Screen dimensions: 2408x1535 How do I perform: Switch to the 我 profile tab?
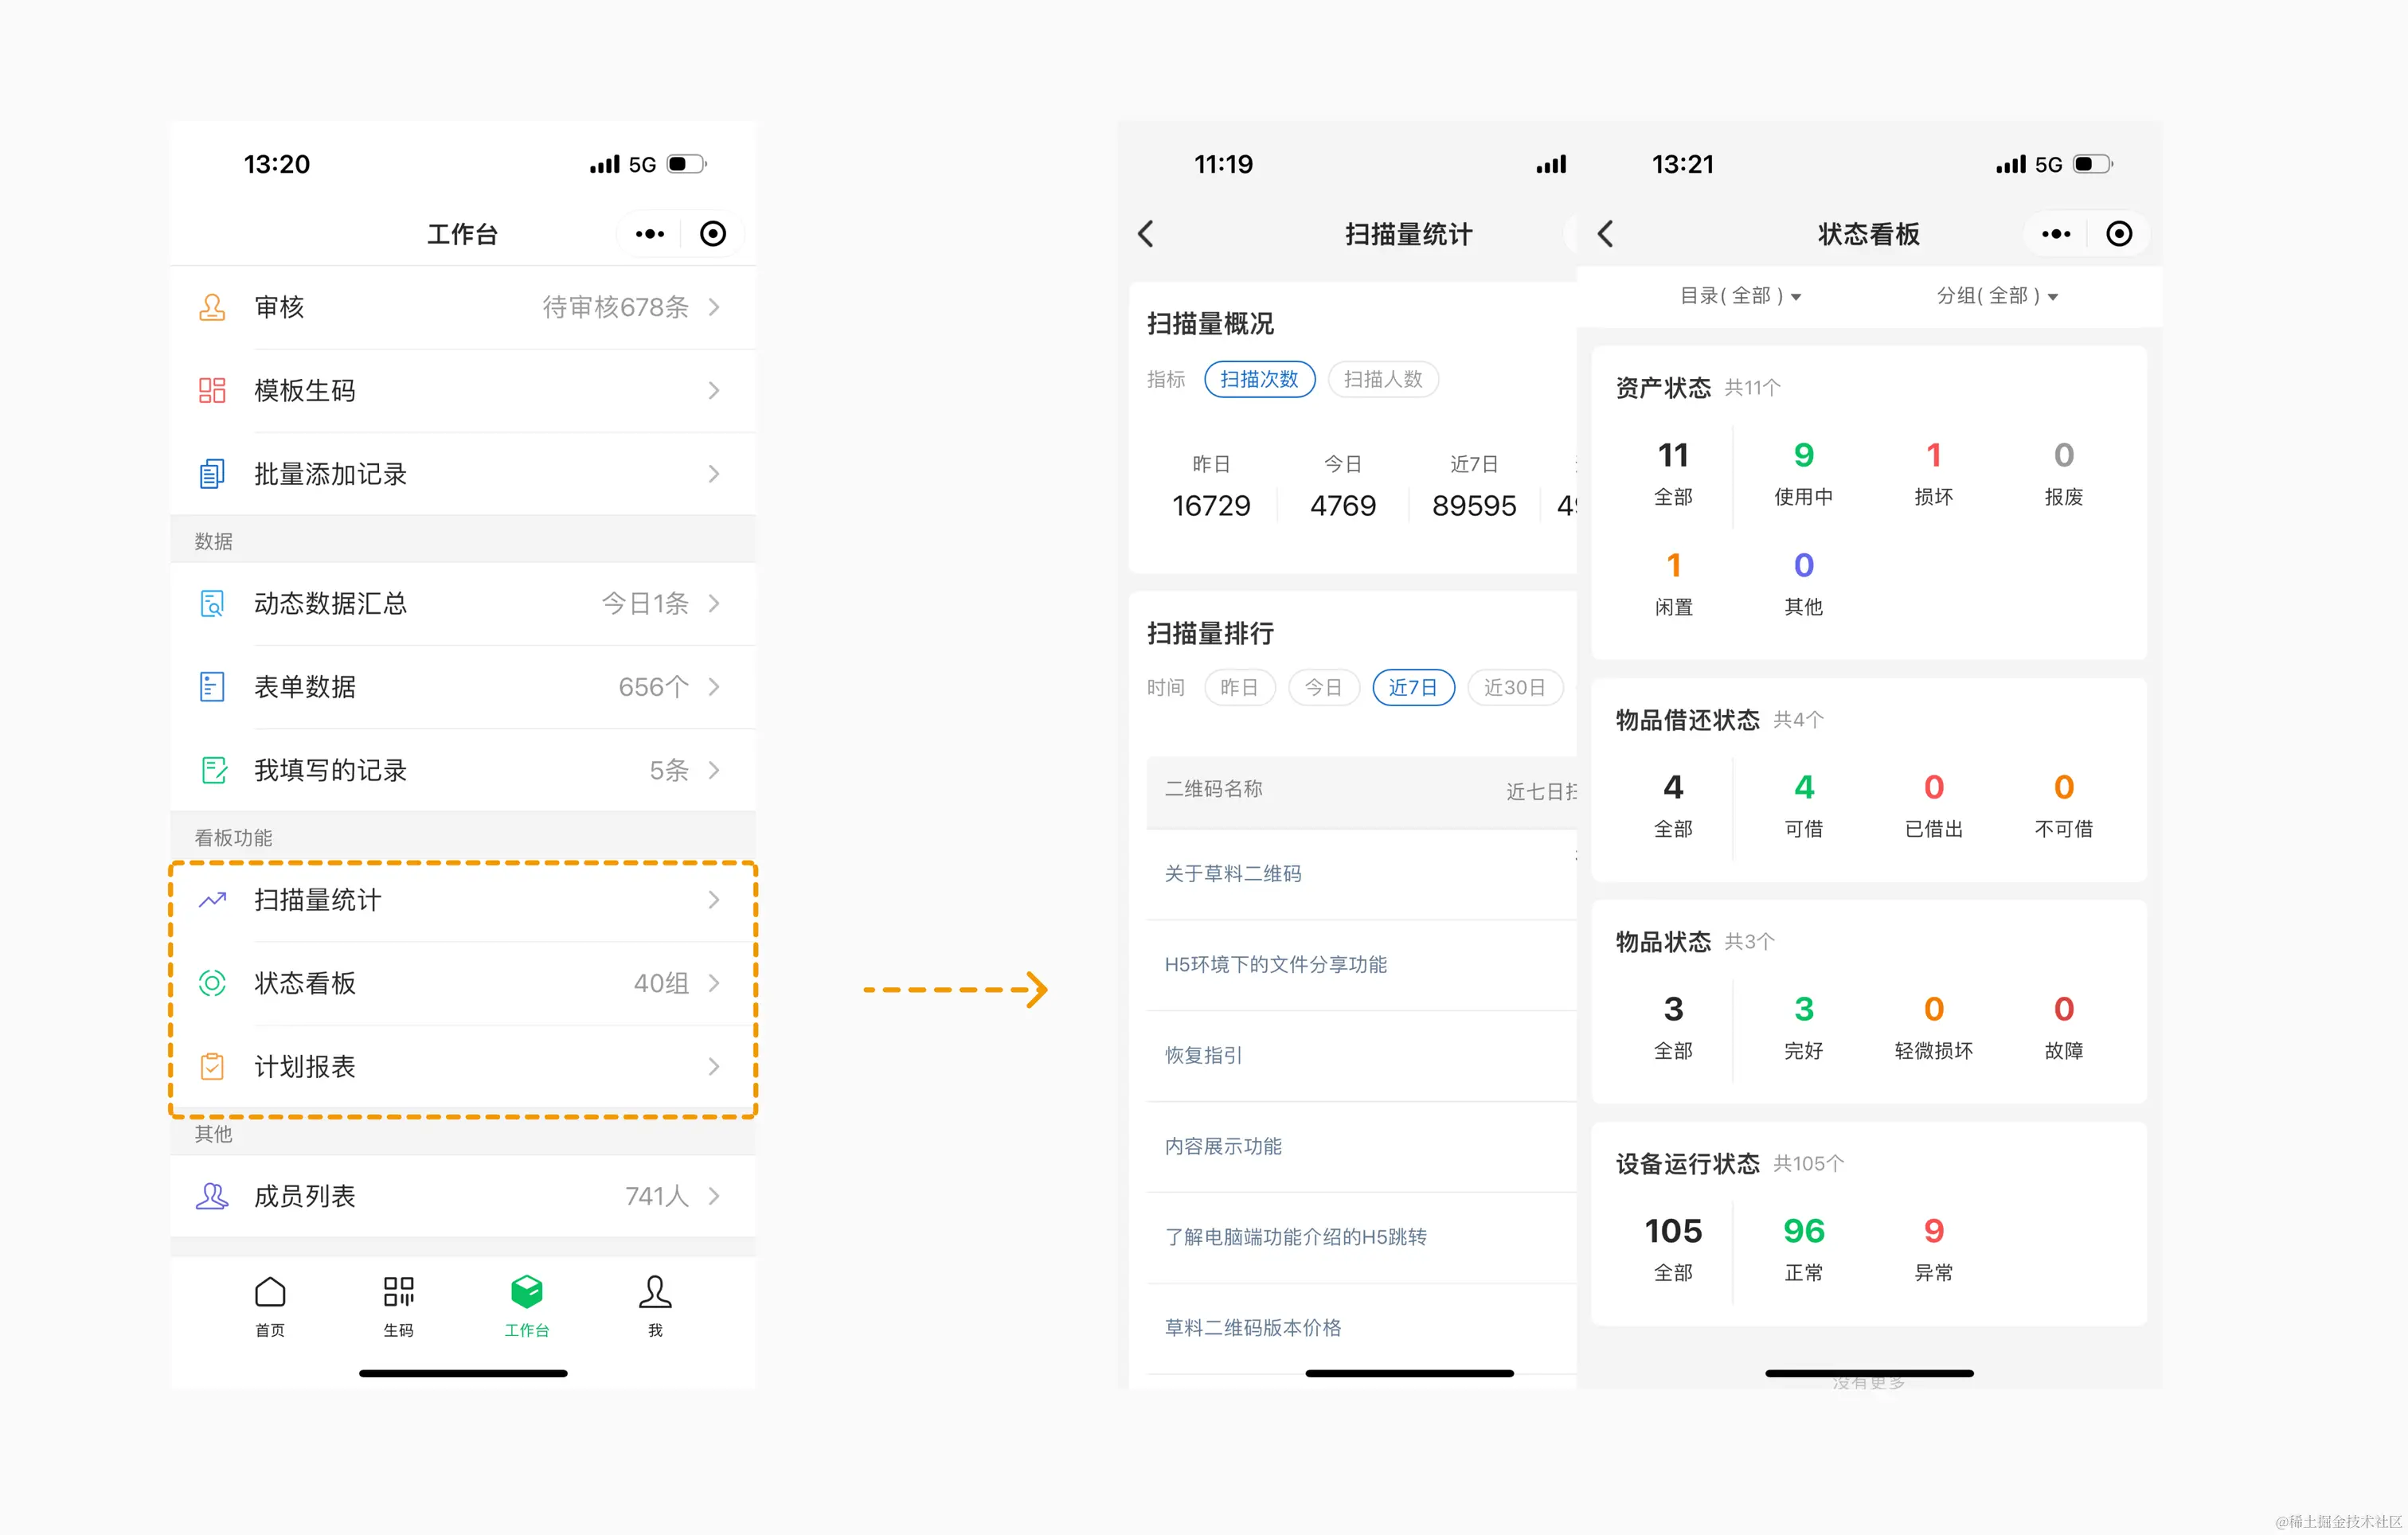pos(655,1304)
